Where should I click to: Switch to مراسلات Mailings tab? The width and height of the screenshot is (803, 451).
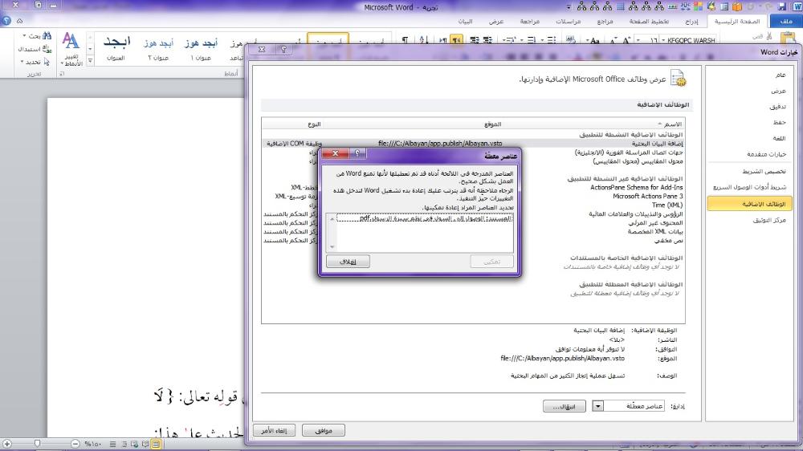point(569,22)
